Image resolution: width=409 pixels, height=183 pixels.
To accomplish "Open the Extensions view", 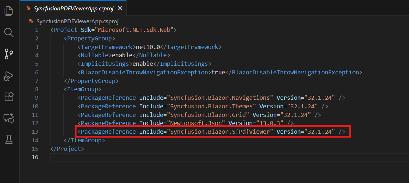I will point(9,97).
